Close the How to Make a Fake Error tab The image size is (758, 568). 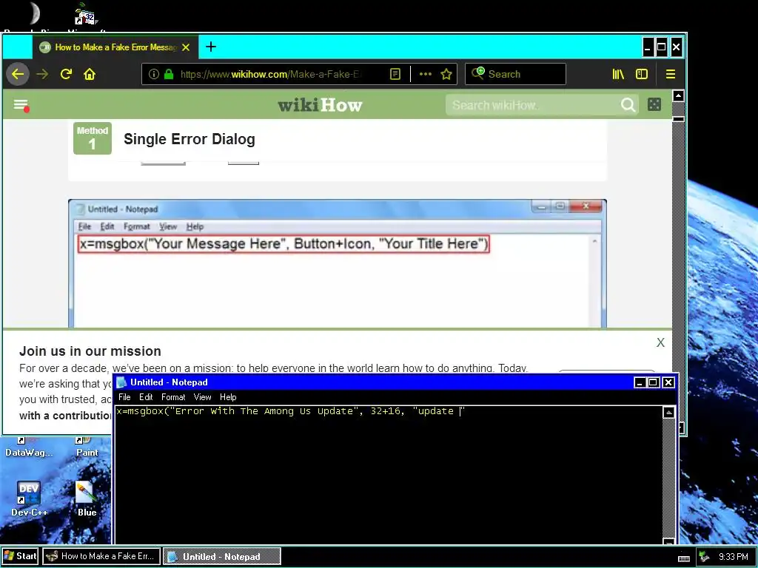coord(186,47)
